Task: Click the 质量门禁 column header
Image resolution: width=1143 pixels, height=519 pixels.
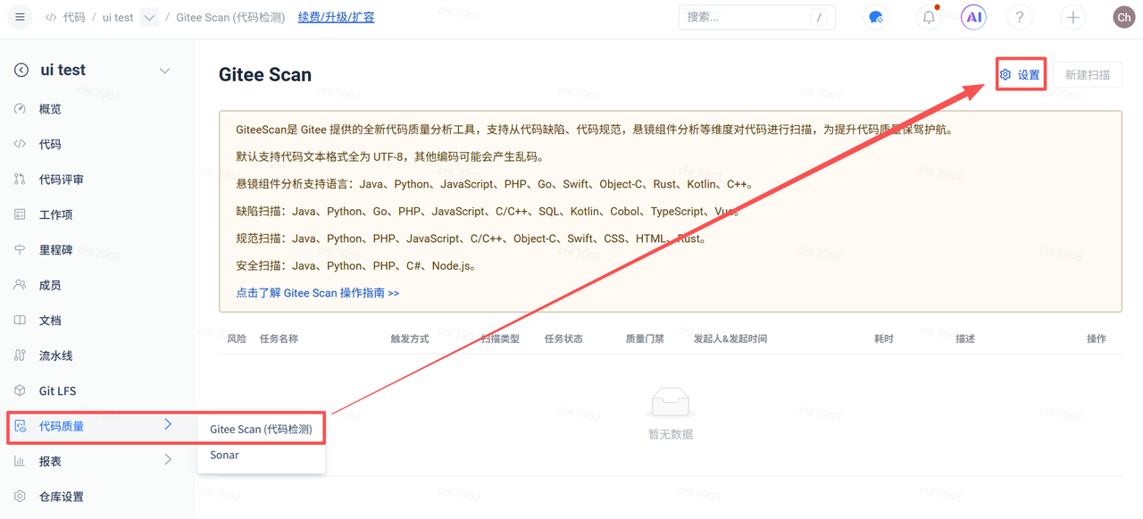Action: tap(645, 339)
